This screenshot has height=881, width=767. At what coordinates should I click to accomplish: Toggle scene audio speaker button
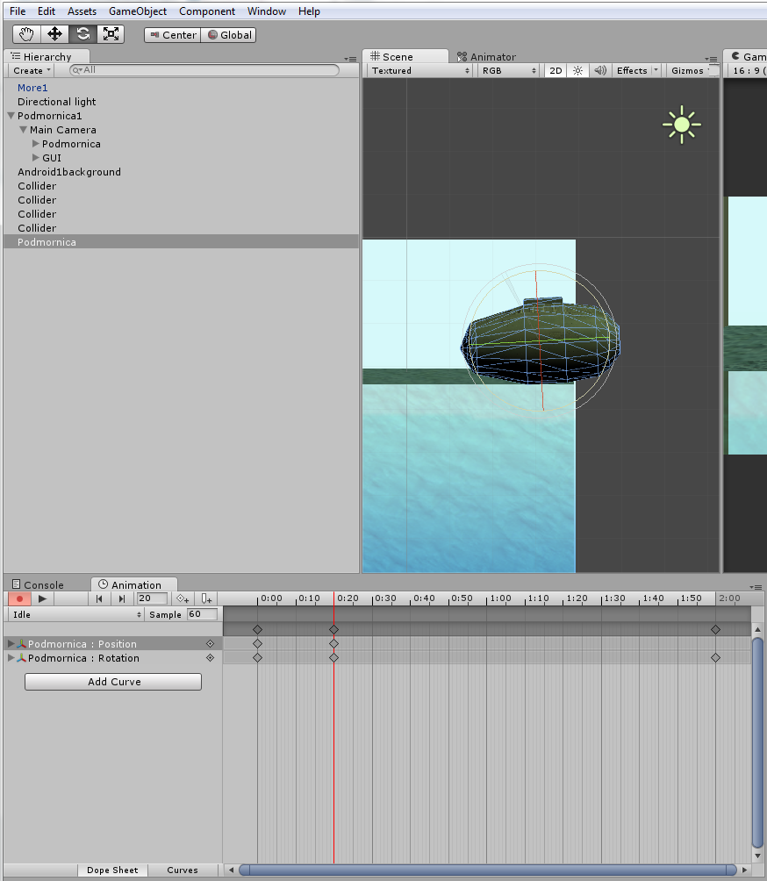click(x=599, y=71)
